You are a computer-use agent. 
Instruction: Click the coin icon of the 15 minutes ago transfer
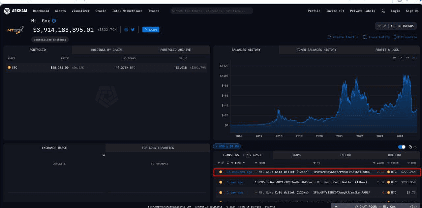tap(221, 172)
